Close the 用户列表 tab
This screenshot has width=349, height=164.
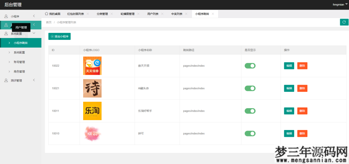pos(162,14)
